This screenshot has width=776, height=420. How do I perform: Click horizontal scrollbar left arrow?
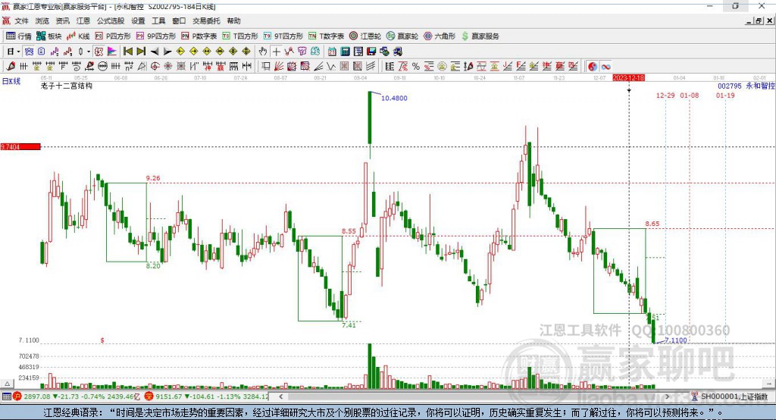point(280,396)
